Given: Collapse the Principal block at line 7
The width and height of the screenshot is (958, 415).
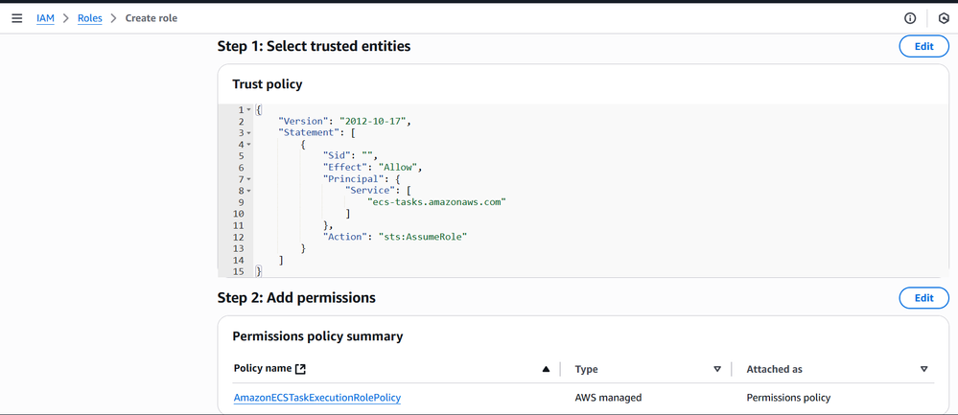Looking at the screenshot, I should 249,179.
